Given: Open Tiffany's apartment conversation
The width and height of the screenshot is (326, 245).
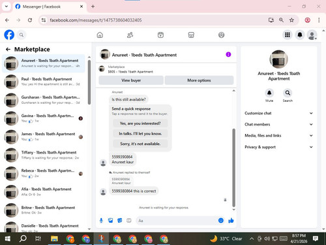Looking at the screenshot, I should click(x=44, y=155).
